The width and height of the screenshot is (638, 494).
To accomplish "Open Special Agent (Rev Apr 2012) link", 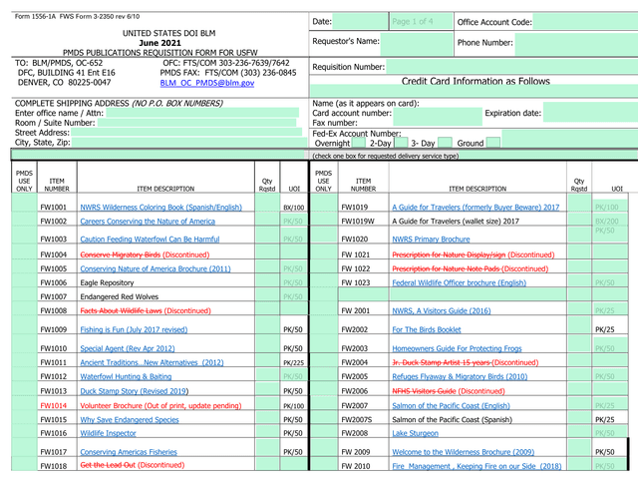I will (128, 348).
